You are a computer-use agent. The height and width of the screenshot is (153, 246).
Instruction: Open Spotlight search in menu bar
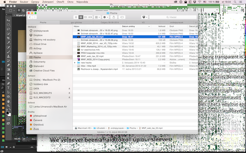(235, 2)
